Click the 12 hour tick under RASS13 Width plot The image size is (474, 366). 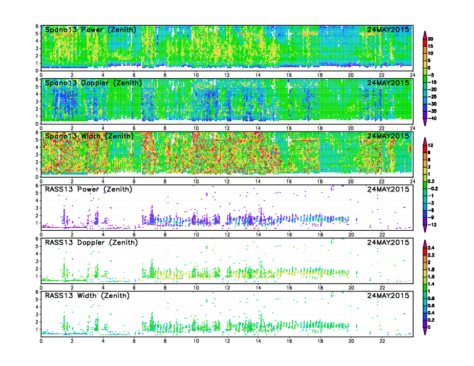227,341
